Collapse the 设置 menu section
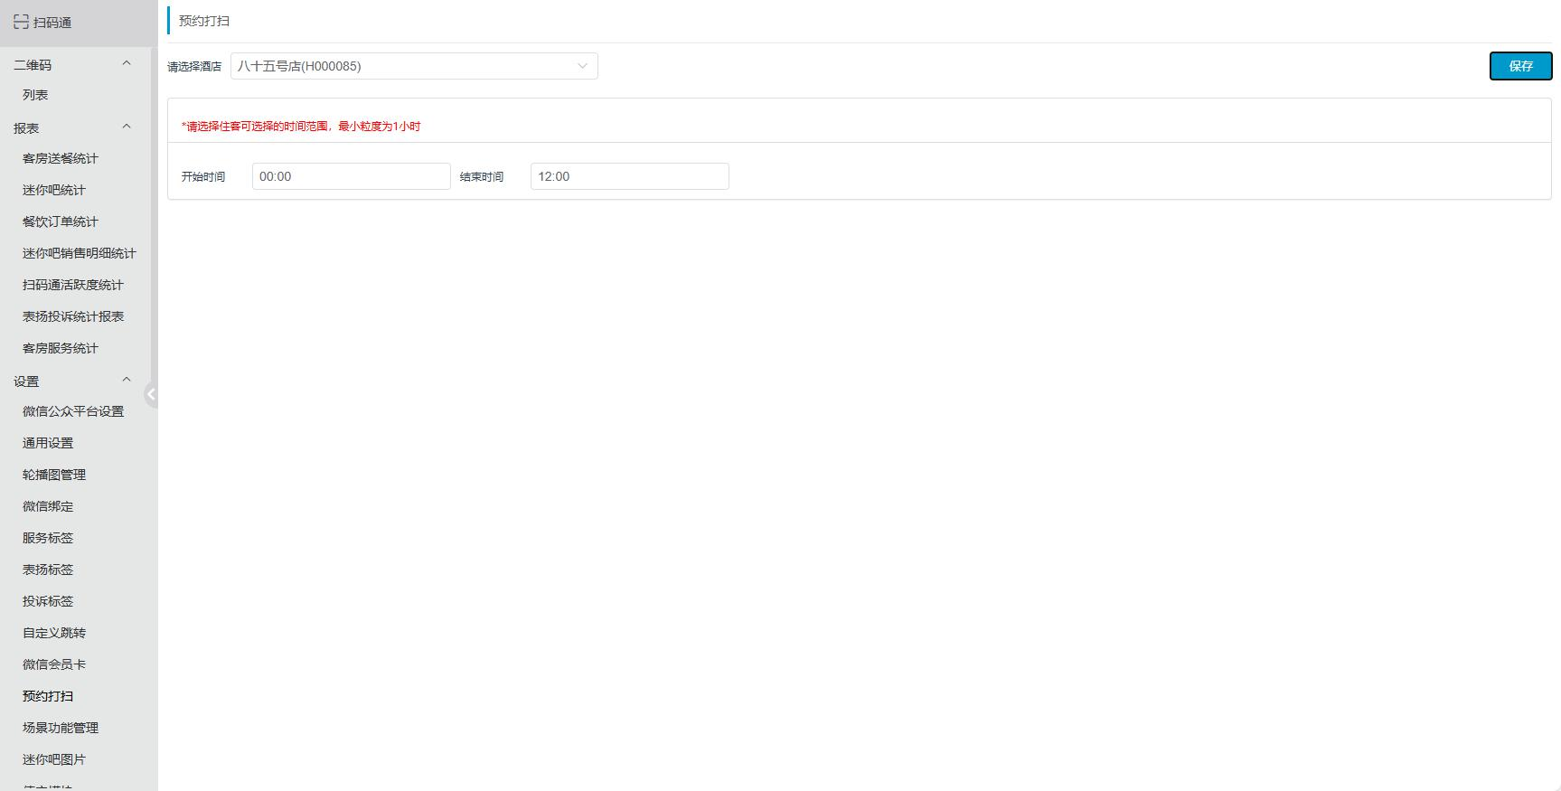The height and width of the screenshot is (791, 1561). tap(127, 381)
